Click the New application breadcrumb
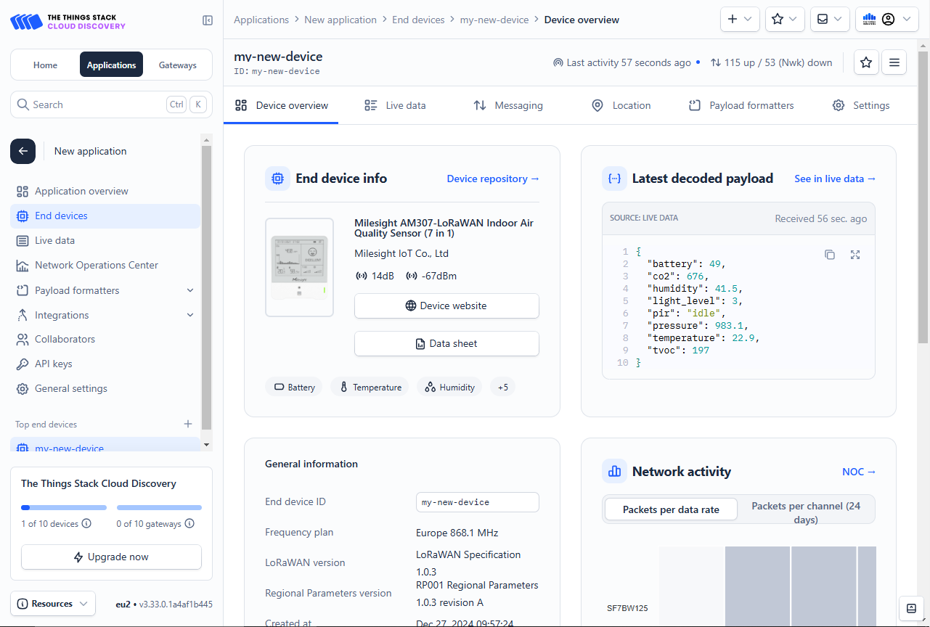Image resolution: width=930 pixels, height=627 pixels. (x=340, y=20)
